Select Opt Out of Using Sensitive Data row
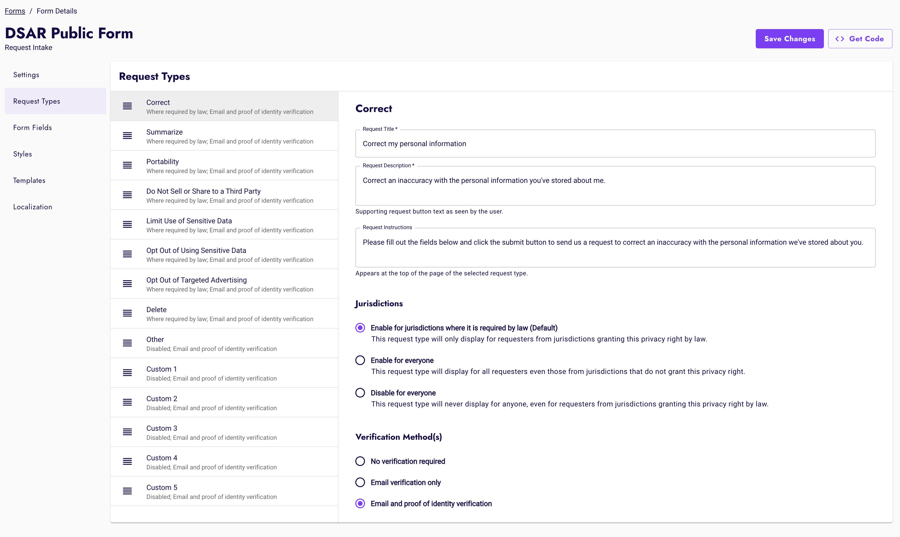Image resolution: width=900 pixels, height=537 pixels. [x=224, y=254]
